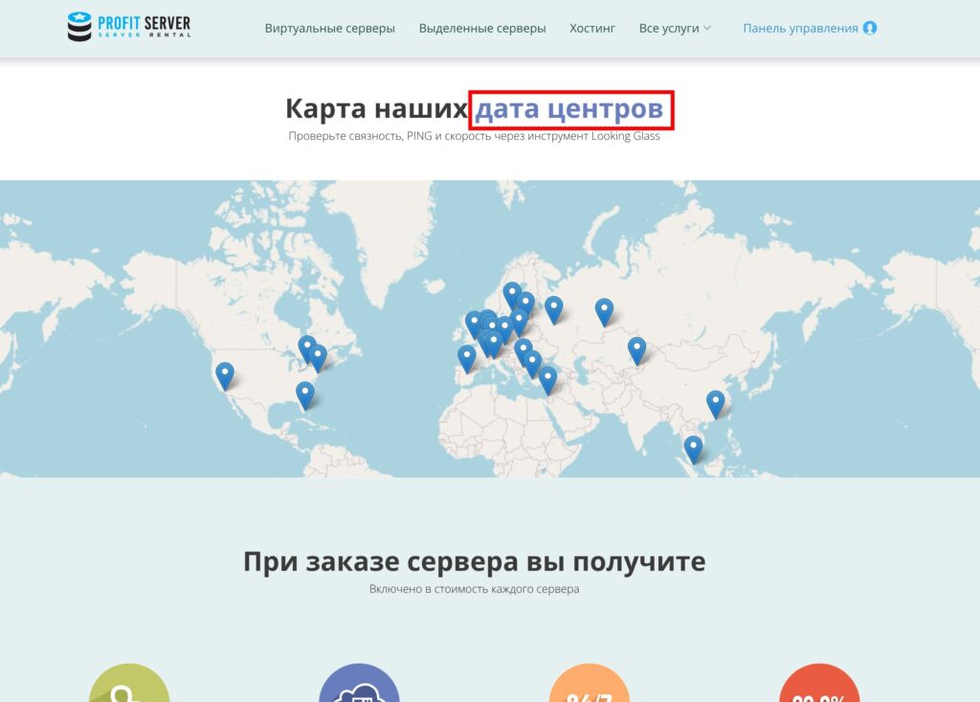Viewport: 980px width, 702px height.
Task: Click the Looking Glass subtitle text
Action: pyautogui.click(x=474, y=136)
